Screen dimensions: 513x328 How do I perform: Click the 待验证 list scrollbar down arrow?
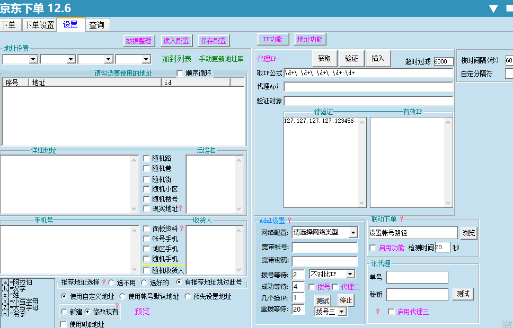coord(362,203)
